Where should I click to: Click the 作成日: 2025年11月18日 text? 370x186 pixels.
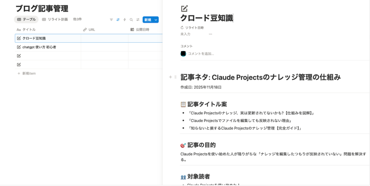coord(201,87)
